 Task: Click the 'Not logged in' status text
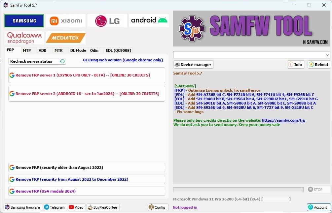(x=185, y=207)
